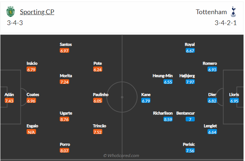The image size is (245, 161).
Task: Click player name Heung-Min
Action: click(163, 76)
